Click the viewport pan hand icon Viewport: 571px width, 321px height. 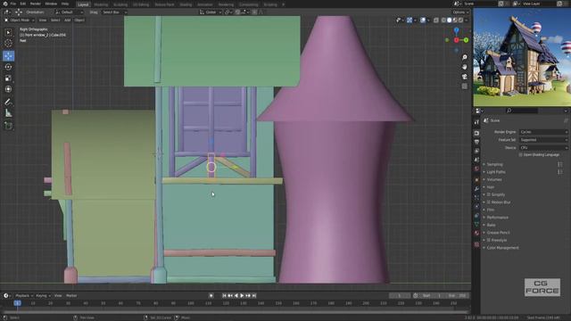coord(464,67)
